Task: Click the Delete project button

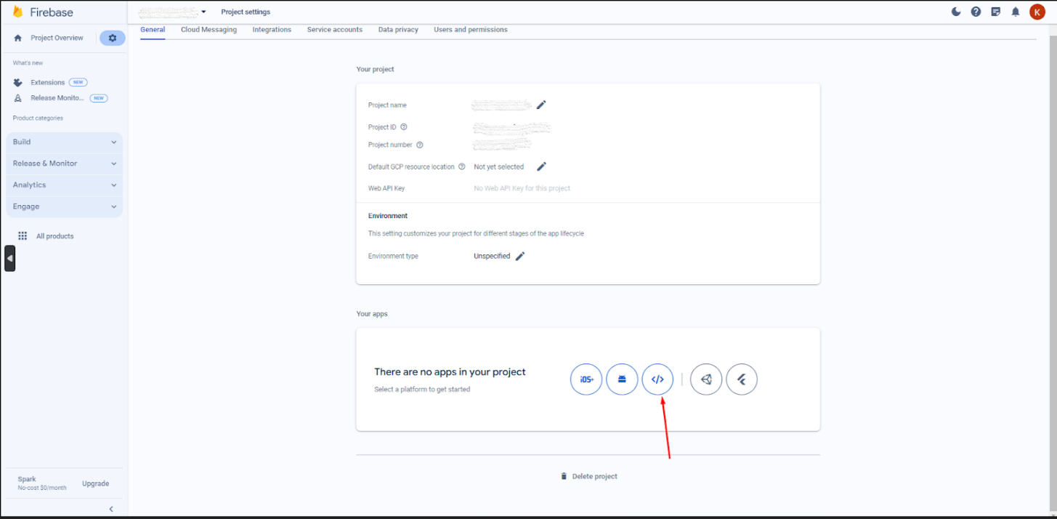Action: (x=588, y=477)
